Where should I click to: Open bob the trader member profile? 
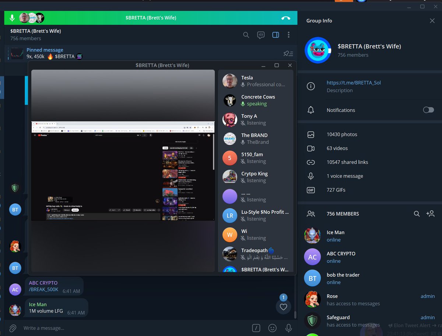pyautogui.click(x=370, y=279)
